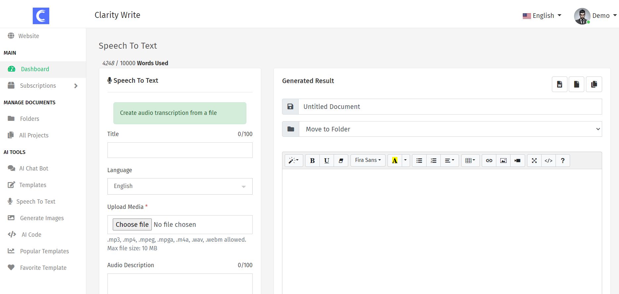Copy generated result with copy icon
Screen dimensions: 619x294
coord(594,84)
